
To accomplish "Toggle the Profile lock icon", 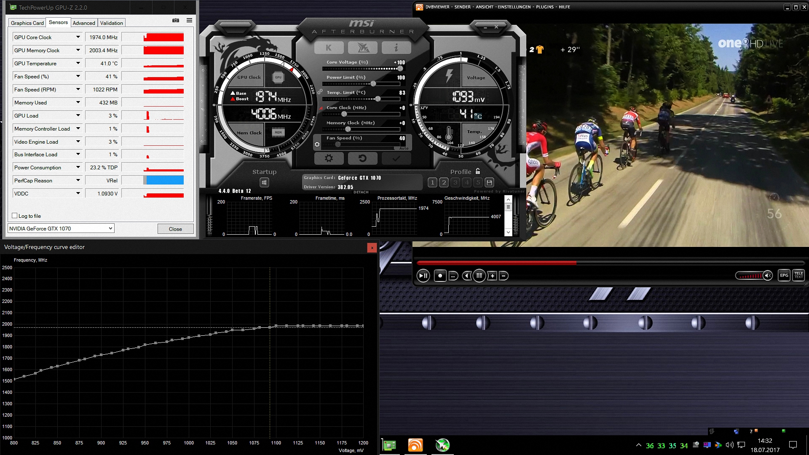I will [478, 171].
